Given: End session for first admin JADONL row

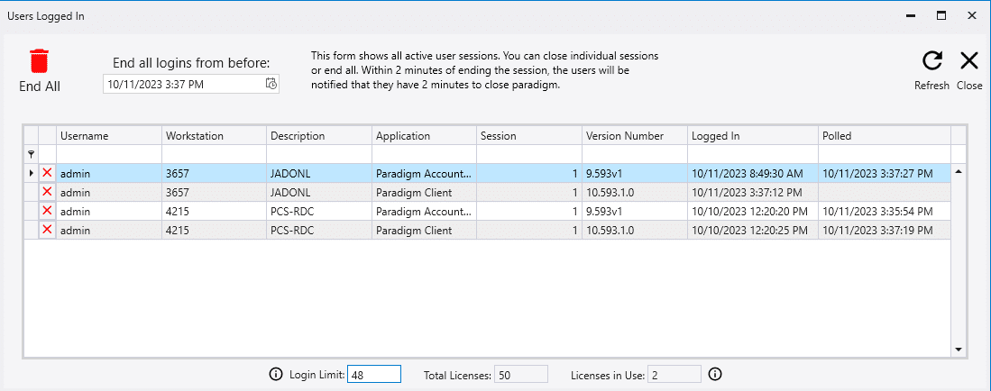Looking at the screenshot, I should tap(47, 172).
